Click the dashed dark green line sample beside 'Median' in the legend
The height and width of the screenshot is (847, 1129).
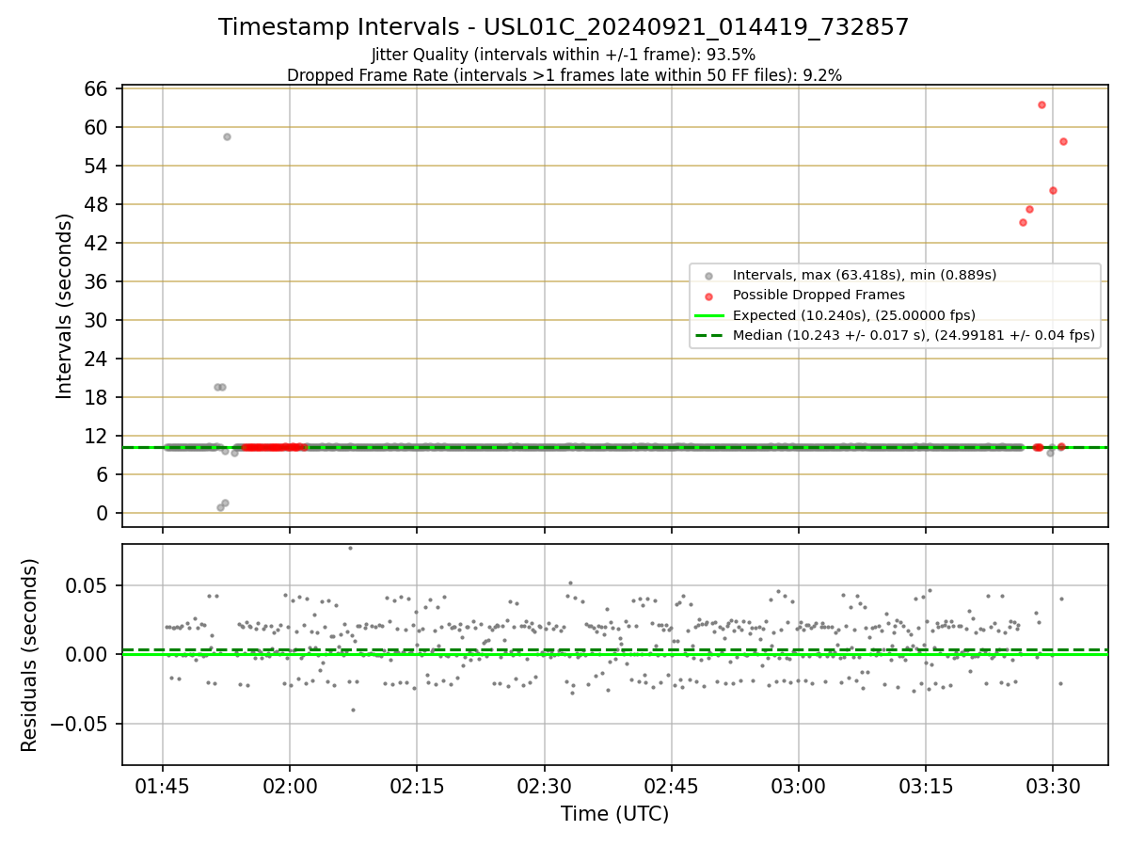tap(708, 334)
